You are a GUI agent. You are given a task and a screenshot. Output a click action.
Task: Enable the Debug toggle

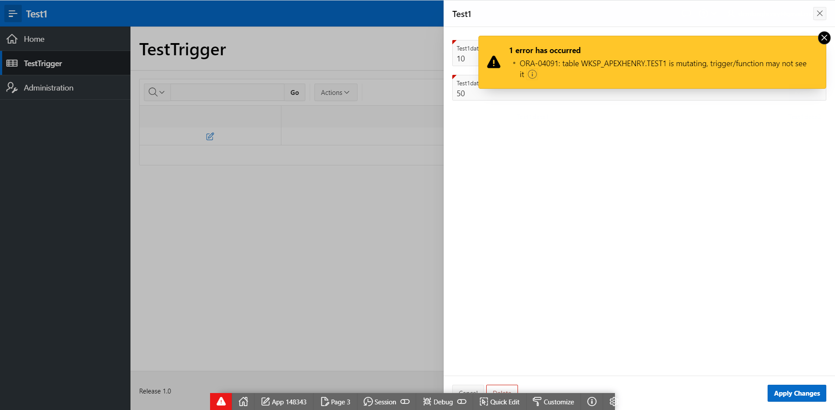(462, 402)
